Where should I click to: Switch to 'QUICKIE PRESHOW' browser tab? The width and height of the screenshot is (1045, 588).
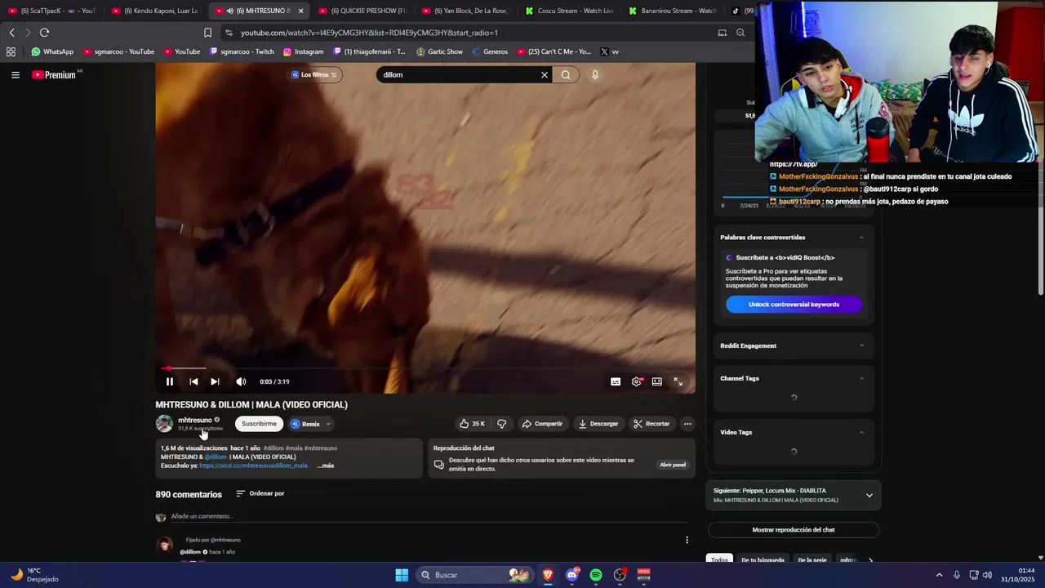[362, 11]
